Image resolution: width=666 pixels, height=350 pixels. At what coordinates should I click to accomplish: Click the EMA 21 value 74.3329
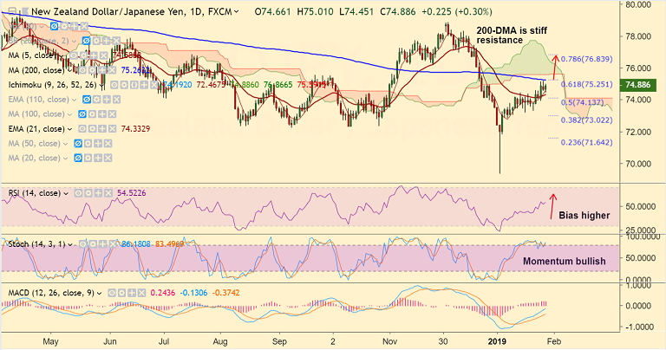point(135,128)
